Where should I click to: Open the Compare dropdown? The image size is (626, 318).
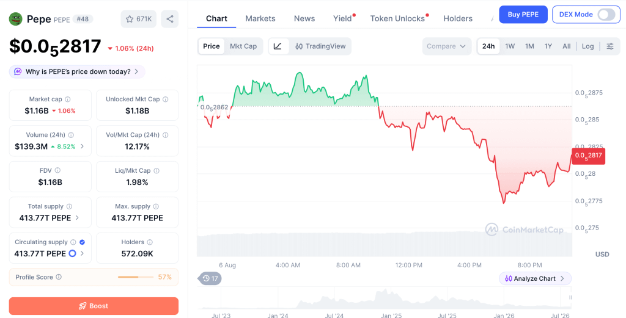coord(446,46)
